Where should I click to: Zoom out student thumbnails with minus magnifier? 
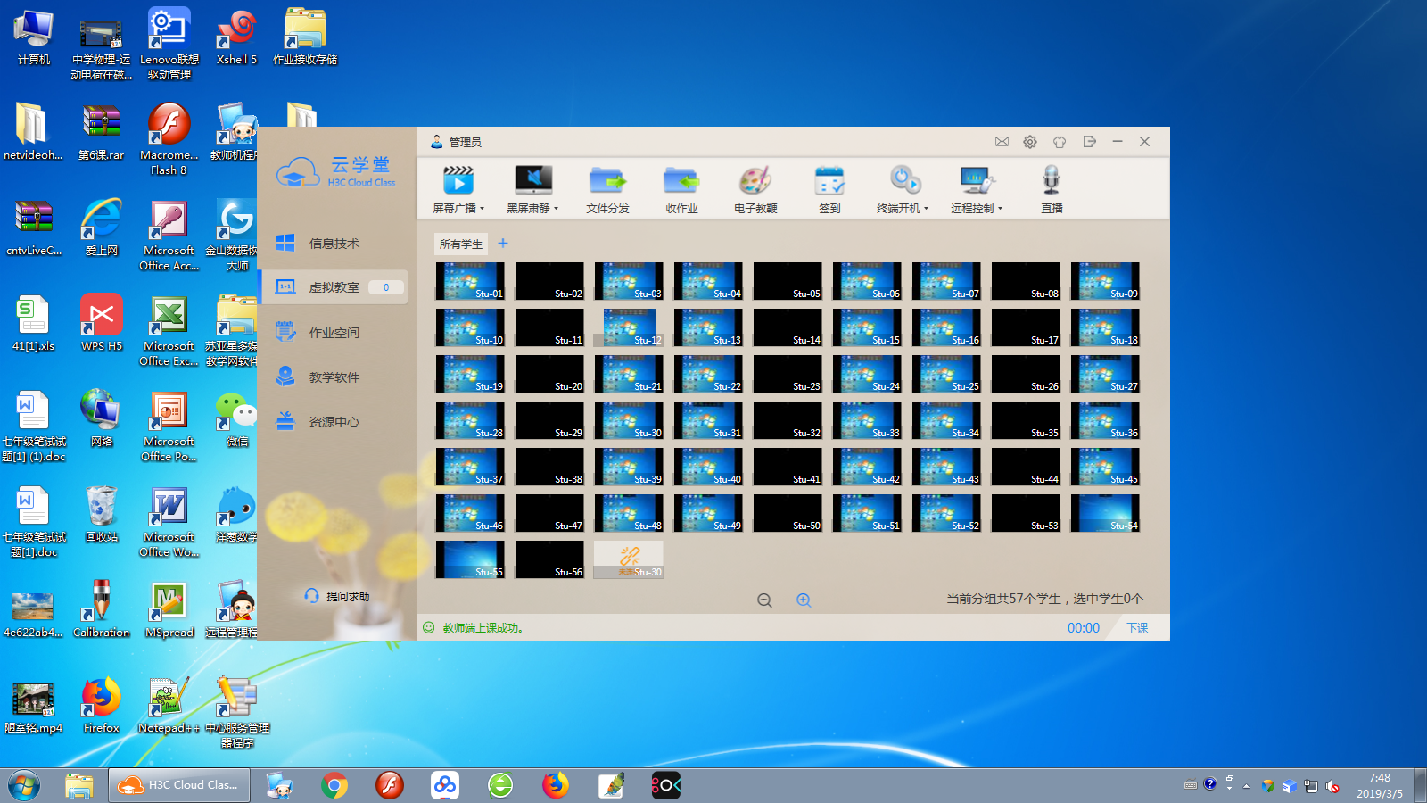[764, 600]
